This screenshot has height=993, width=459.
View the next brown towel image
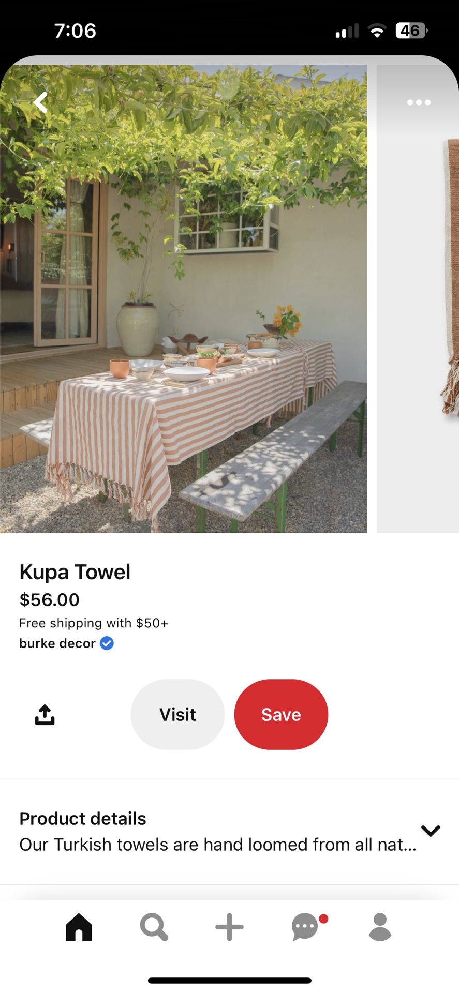(x=418, y=298)
